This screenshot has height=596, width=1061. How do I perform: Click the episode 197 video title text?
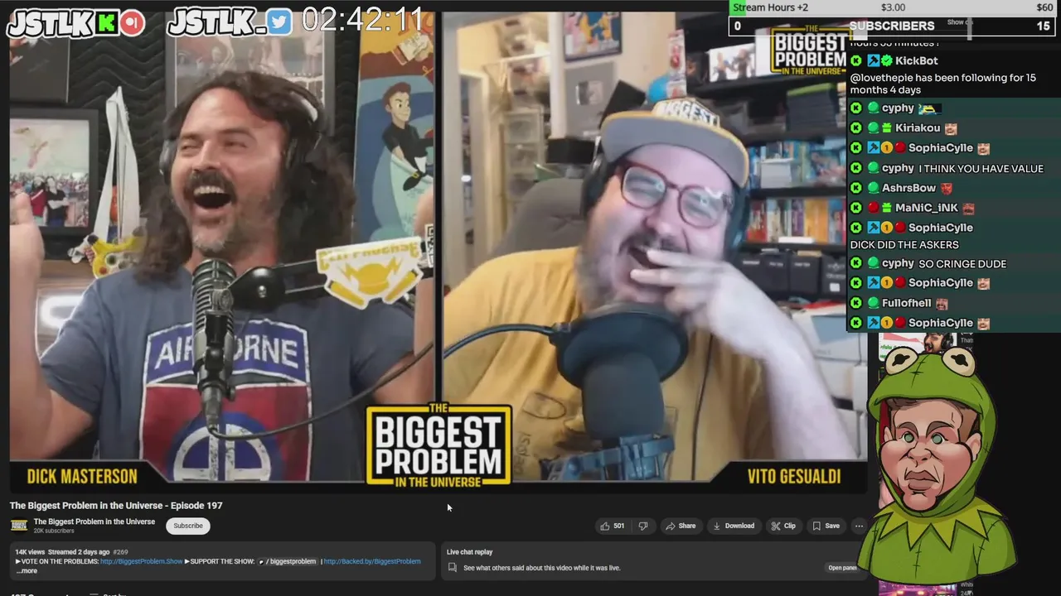tap(116, 505)
